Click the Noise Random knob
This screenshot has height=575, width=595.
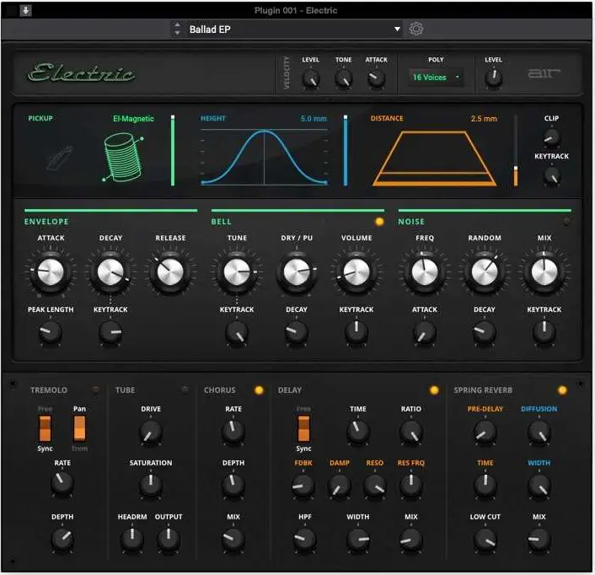tap(485, 271)
